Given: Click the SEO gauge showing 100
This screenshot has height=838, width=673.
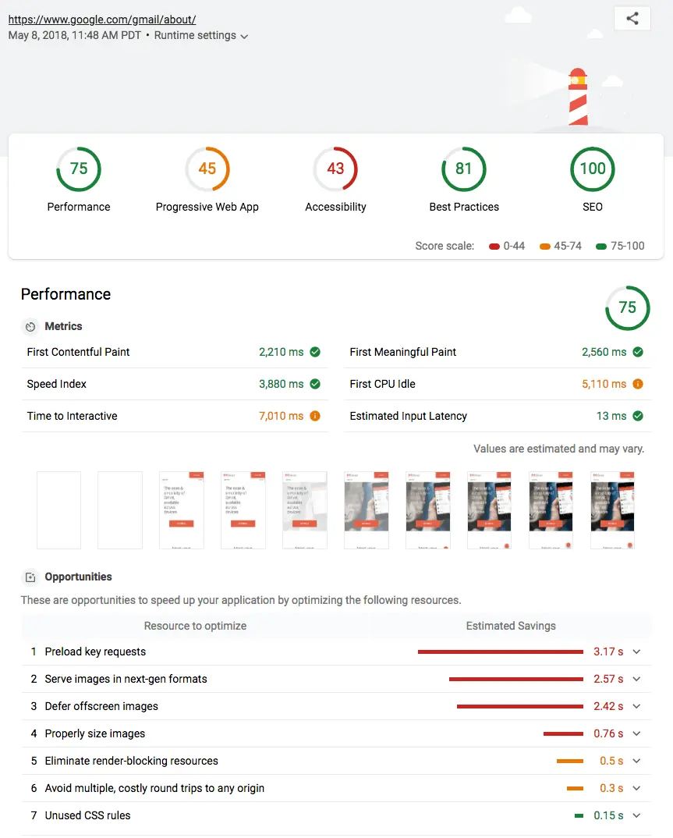Looking at the screenshot, I should point(592,169).
